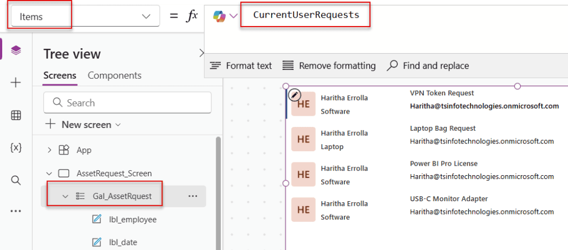This screenshot has width=568, height=250.
Task: Open more options for Gal_AssetRquest
Action: pyautogui.click(x=192, y=196)
